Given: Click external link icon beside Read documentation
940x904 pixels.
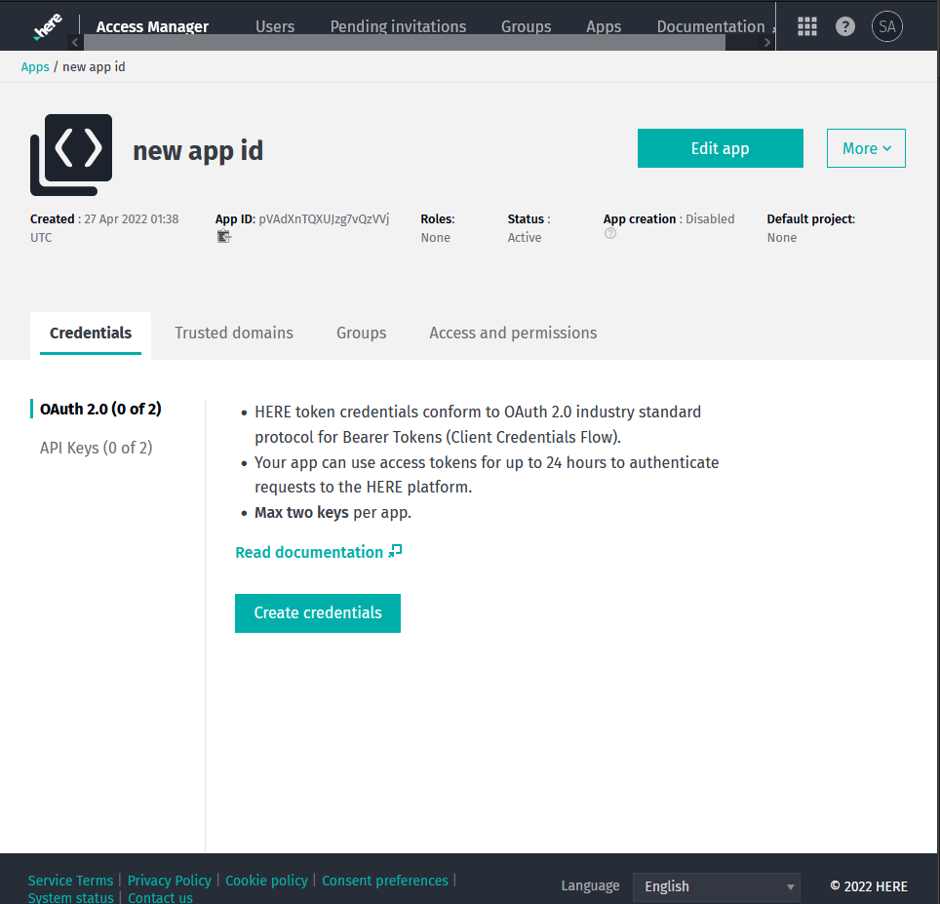Looking at the screenshot, I should pyautogui.click(x=395, y=551).
